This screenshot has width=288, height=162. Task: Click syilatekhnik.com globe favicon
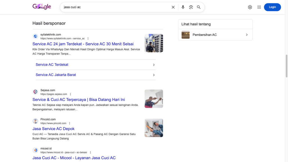click(x=35, y=36)
